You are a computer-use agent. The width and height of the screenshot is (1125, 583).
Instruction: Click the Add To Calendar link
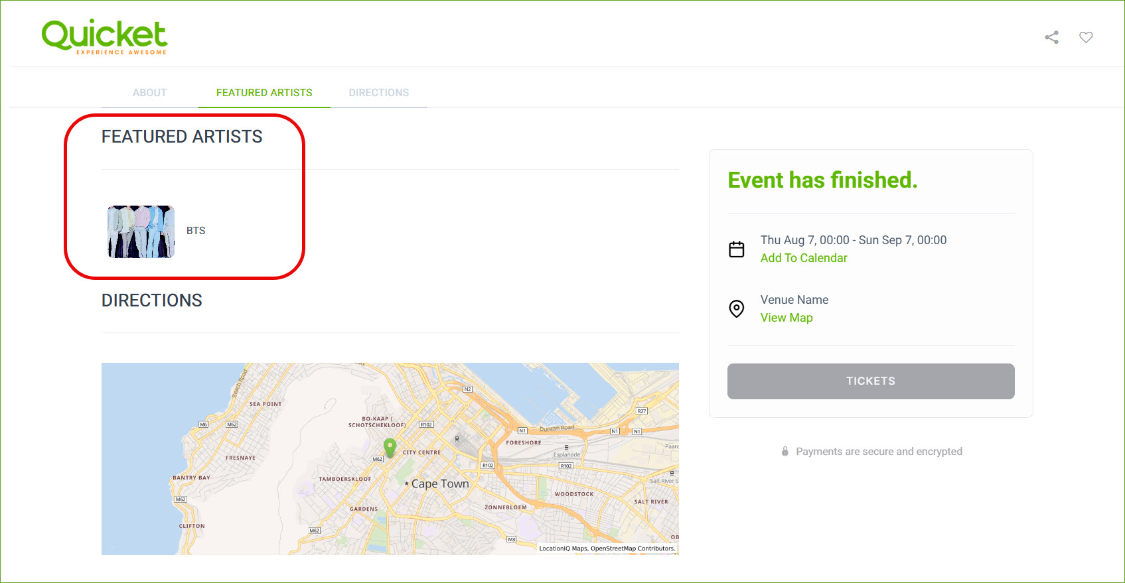tap(804, 258)
